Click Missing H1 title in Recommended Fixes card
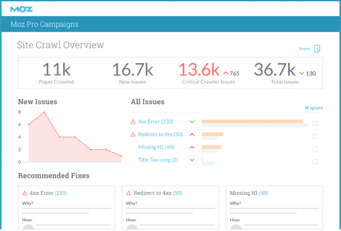This screenshot has height=231, width=341. pos(244,193)
